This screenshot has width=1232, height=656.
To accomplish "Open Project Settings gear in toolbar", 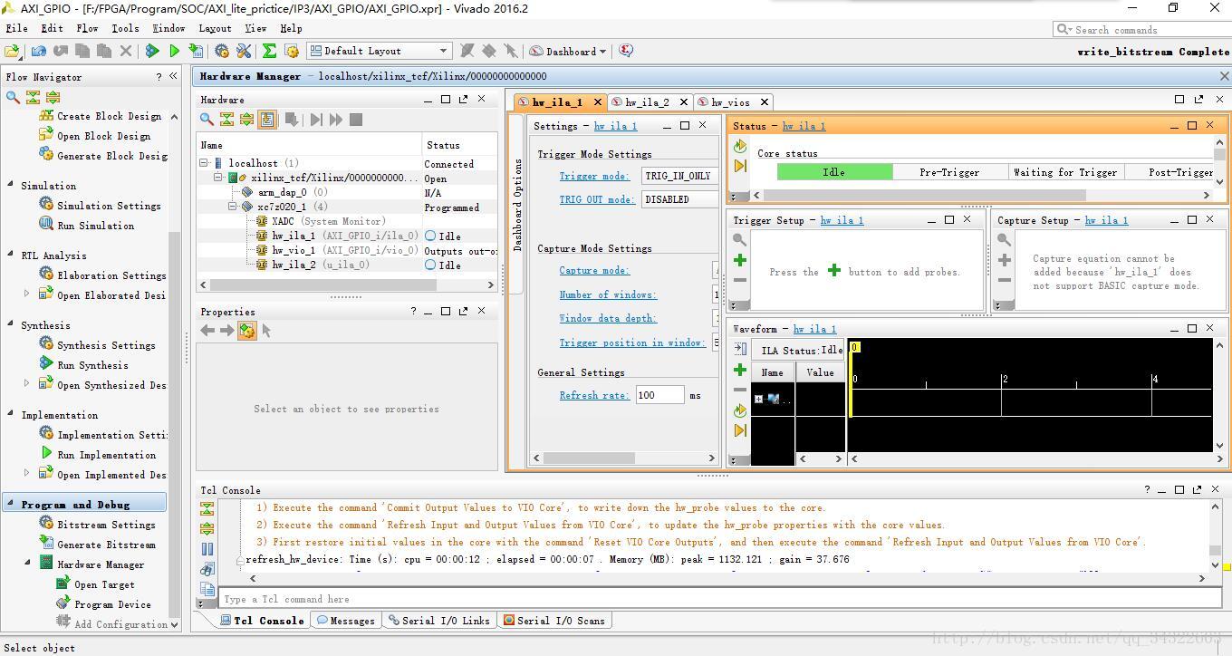I will [x=222, y=51].
